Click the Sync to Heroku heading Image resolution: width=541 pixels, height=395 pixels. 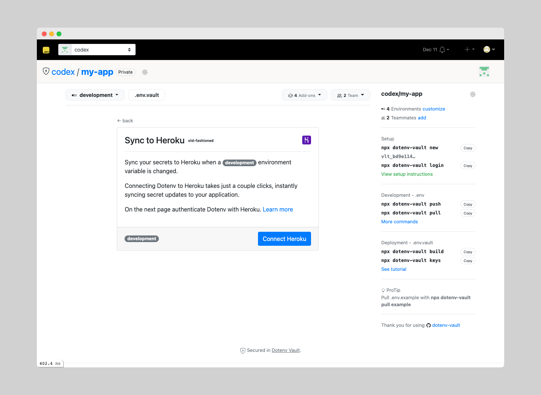tap(154, 140)
